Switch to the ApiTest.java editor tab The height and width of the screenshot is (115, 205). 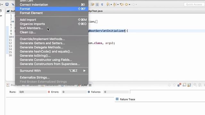pyautogui.click(x=95, y=11)
